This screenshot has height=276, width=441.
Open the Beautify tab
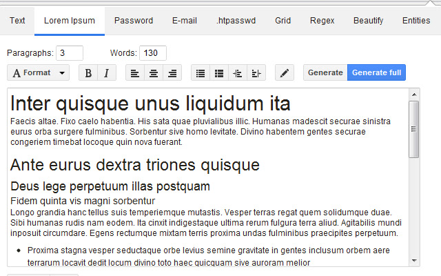pos(369,21)
